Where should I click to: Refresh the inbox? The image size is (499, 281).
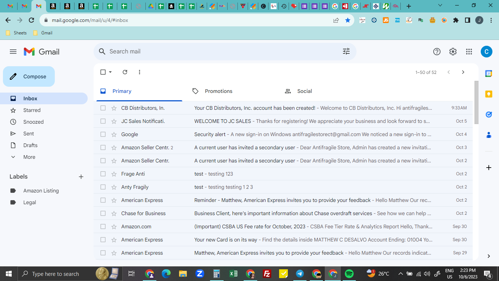[x=125, y=72]
